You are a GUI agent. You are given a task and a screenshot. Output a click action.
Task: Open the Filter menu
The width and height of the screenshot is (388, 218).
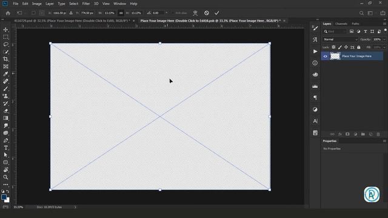click(86, 4)
